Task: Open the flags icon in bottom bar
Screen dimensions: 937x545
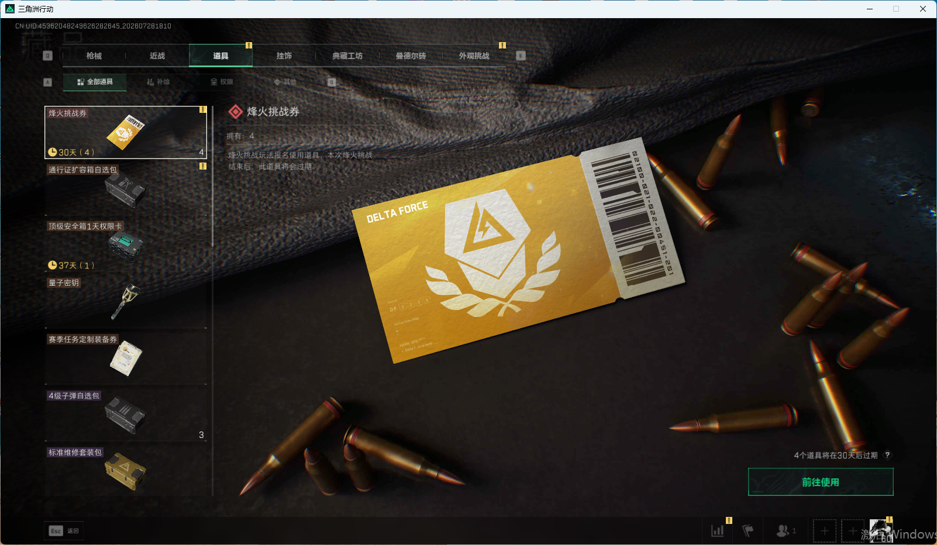Action: click(x=747, y=530)
